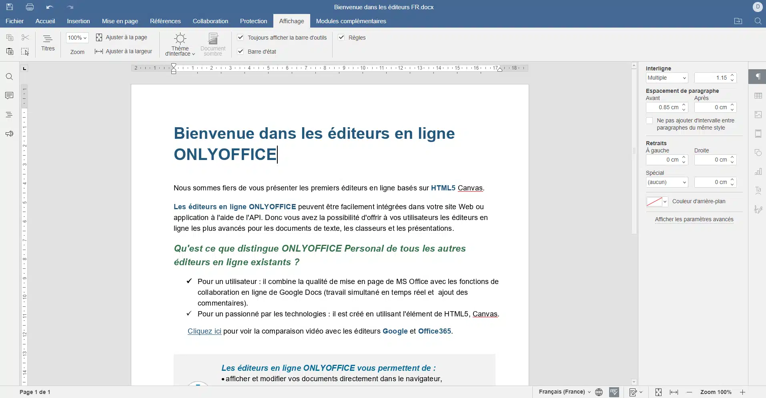
Task: Open the track changes dropdown in status bar
Action: pyautogui.click(x=636, y=392)
